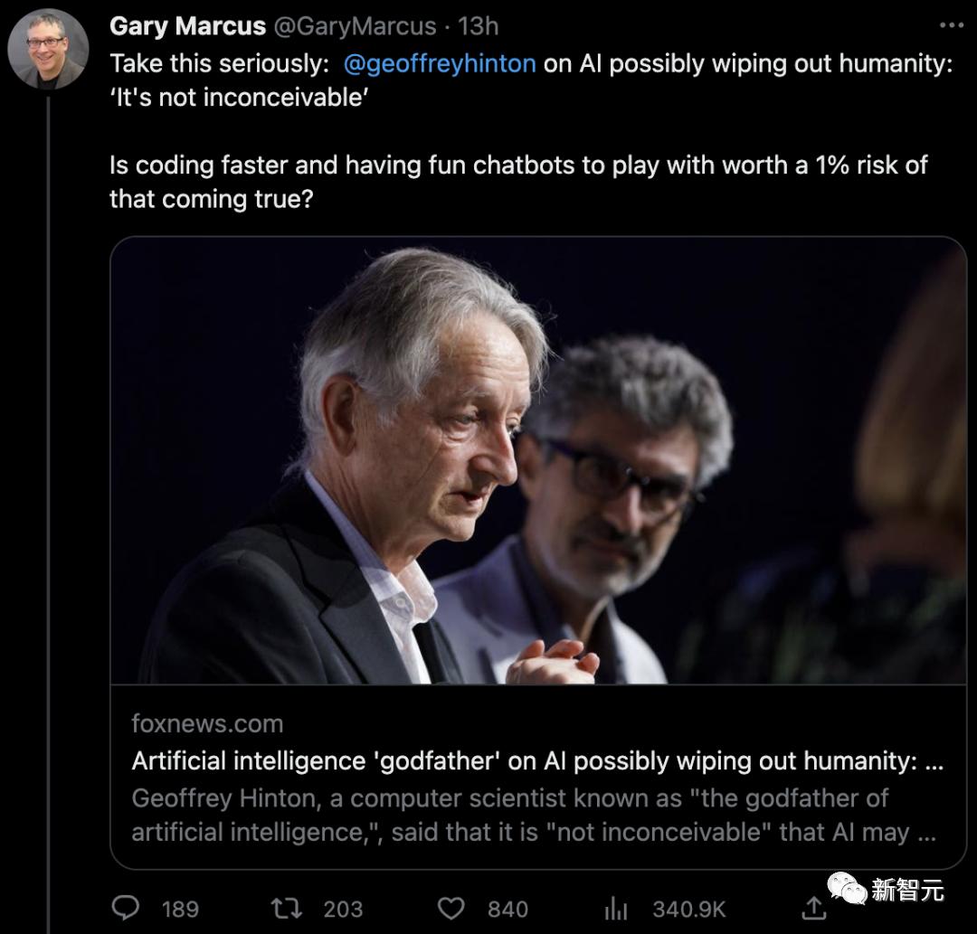The height and width of the screenshot is (934, 977).
Task: Open Gary Marcus profile avatar photo
Action: click(x=48, y=48)
